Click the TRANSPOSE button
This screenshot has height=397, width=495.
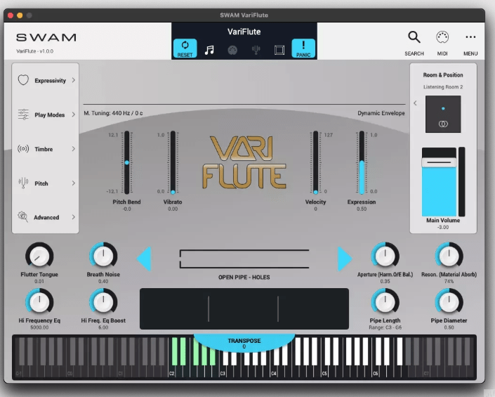(244, 343)
